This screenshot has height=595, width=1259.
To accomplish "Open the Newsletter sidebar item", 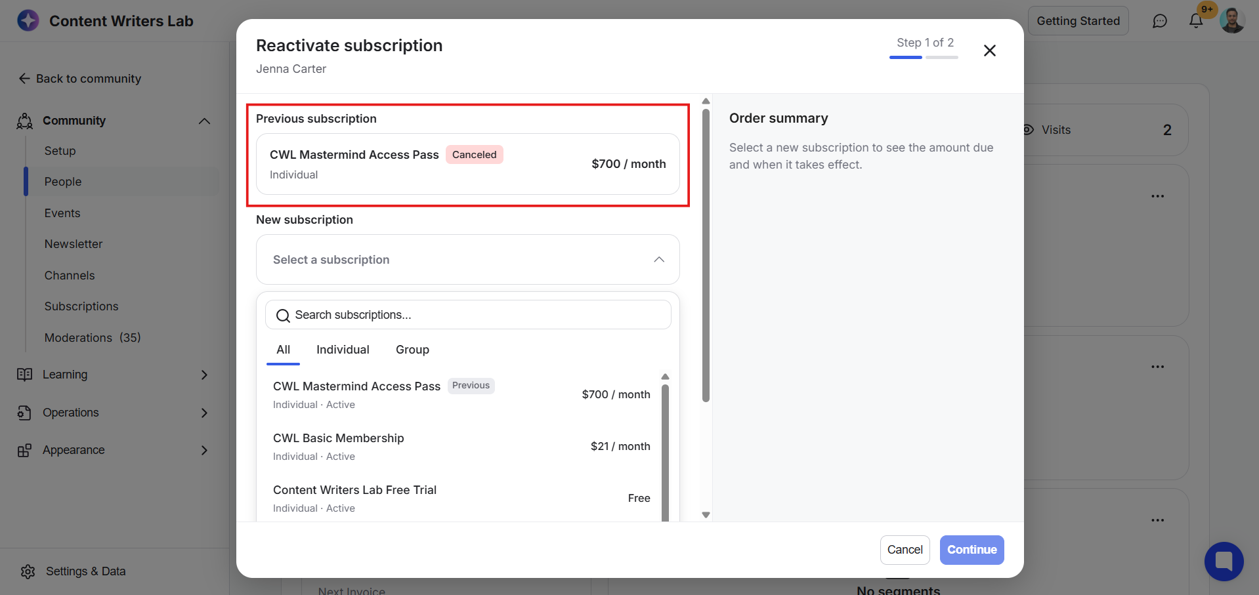I will pos(74,244).
